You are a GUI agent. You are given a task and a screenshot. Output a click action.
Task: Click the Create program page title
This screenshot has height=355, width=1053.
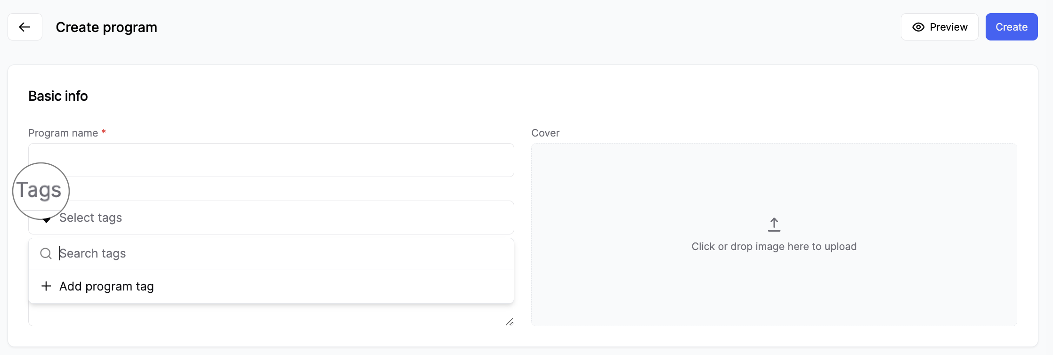pyautogui.click(x=106, y=27)
